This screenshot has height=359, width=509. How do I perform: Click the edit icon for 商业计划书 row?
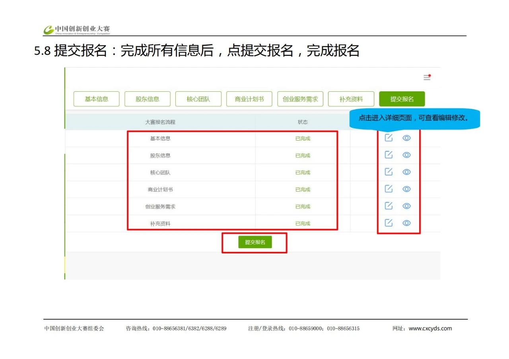(389, 189)
